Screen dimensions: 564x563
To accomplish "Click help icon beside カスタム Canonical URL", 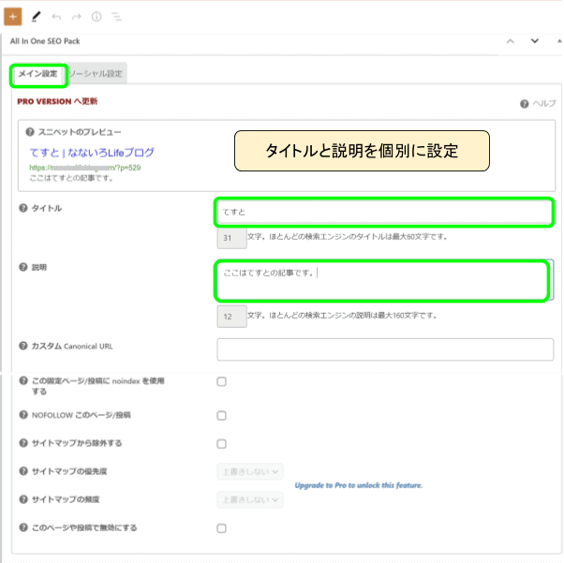I will point(22,346).
